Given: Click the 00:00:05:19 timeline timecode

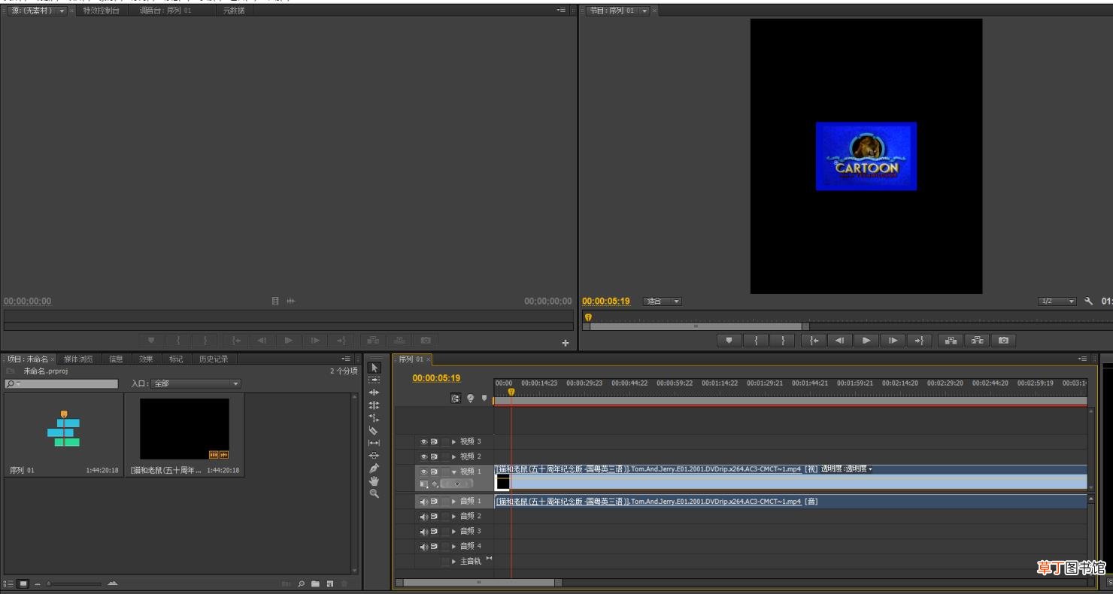Looking at the screenshot, I should [x=436, y=378].
